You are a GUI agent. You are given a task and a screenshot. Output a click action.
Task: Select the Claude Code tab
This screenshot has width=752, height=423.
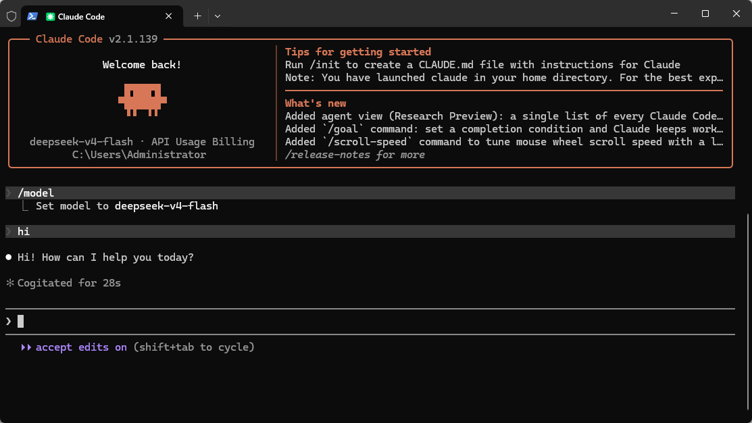pyautogui.click(x=103, y=16)
